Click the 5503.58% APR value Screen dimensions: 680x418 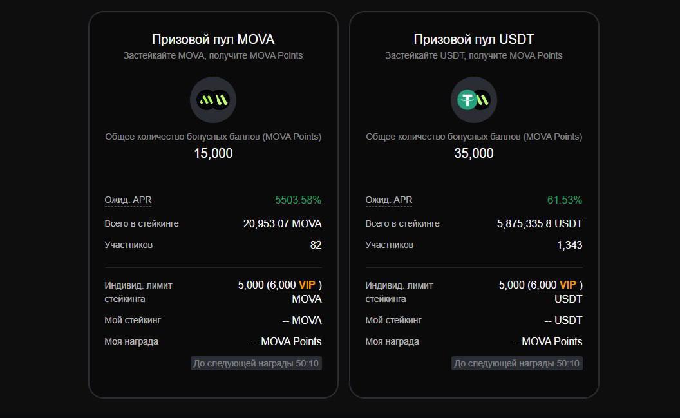click(298, 200)
